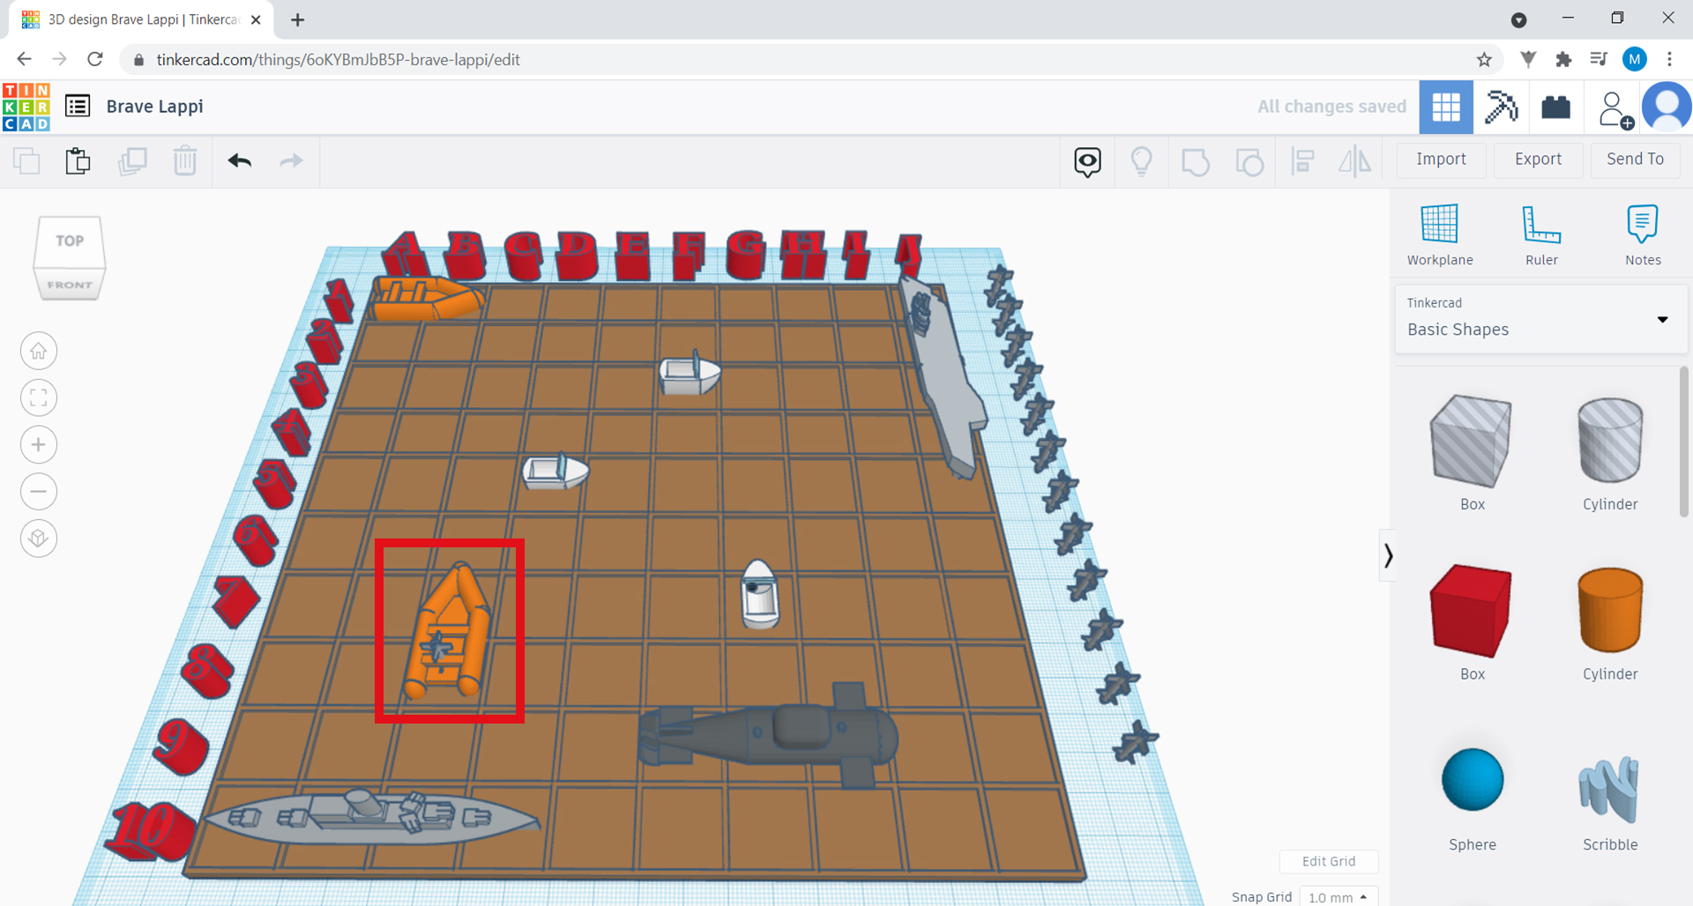Click the Mirror tool icon
The width and height of the screenshot is (1693, 906).
point(1355,161)
